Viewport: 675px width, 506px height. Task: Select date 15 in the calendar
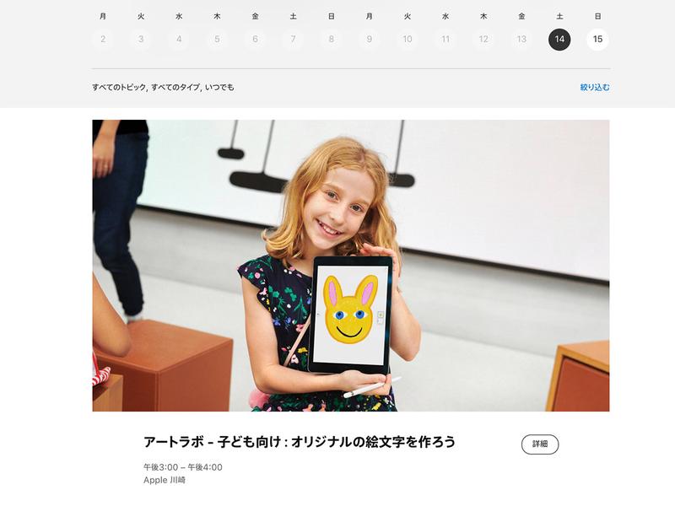coord(597,39)
